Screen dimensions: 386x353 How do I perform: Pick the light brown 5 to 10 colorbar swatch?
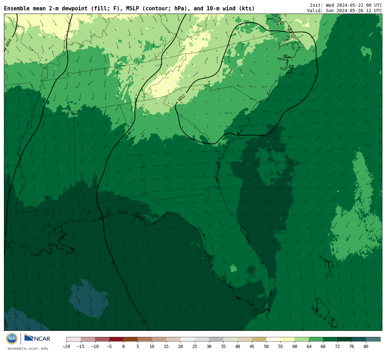coord(145,339)
